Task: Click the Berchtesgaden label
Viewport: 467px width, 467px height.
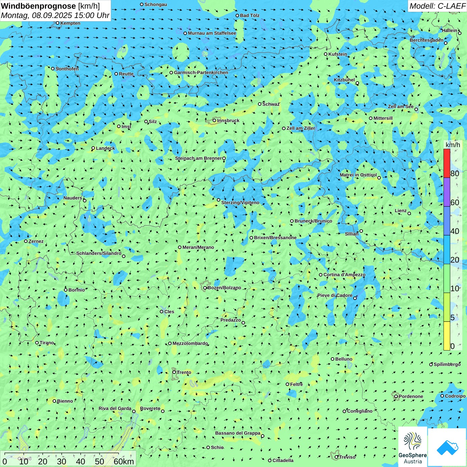Action: pos(427,40)
